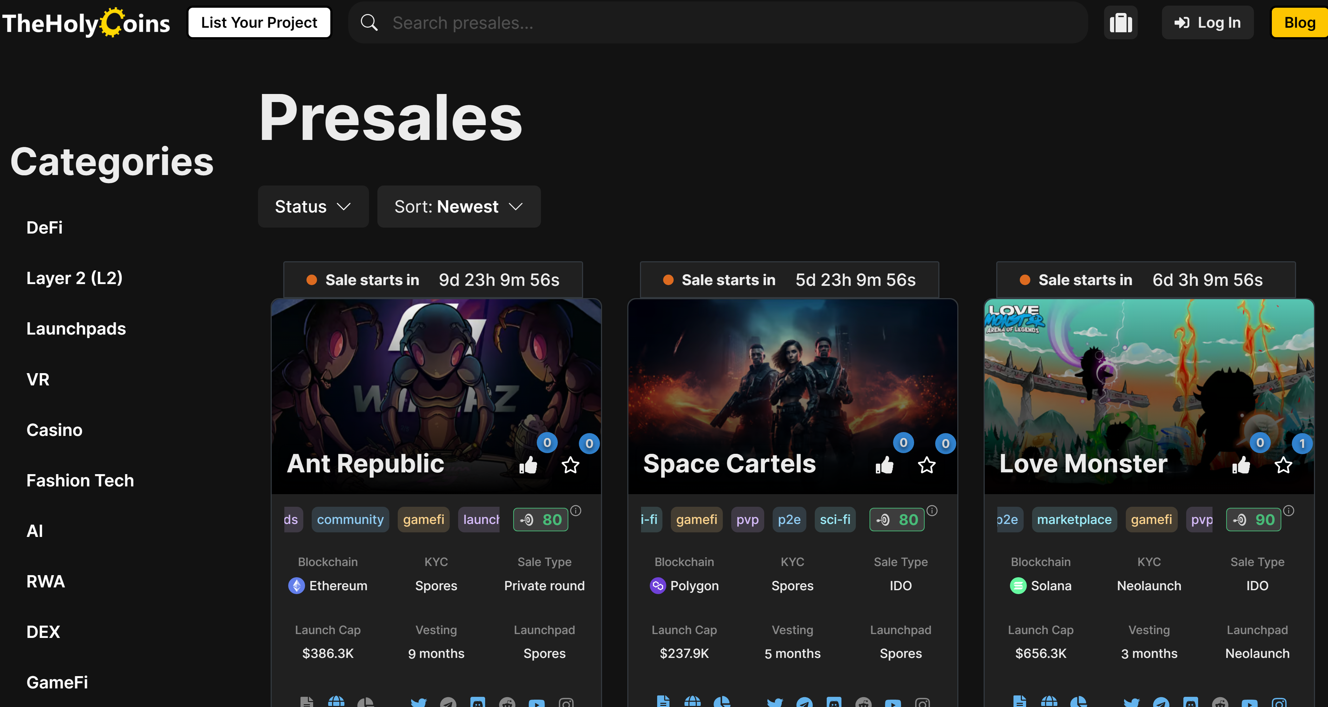Click the community tag on Ant Republic
The image size is (1328, 707).
pos(350,519)
